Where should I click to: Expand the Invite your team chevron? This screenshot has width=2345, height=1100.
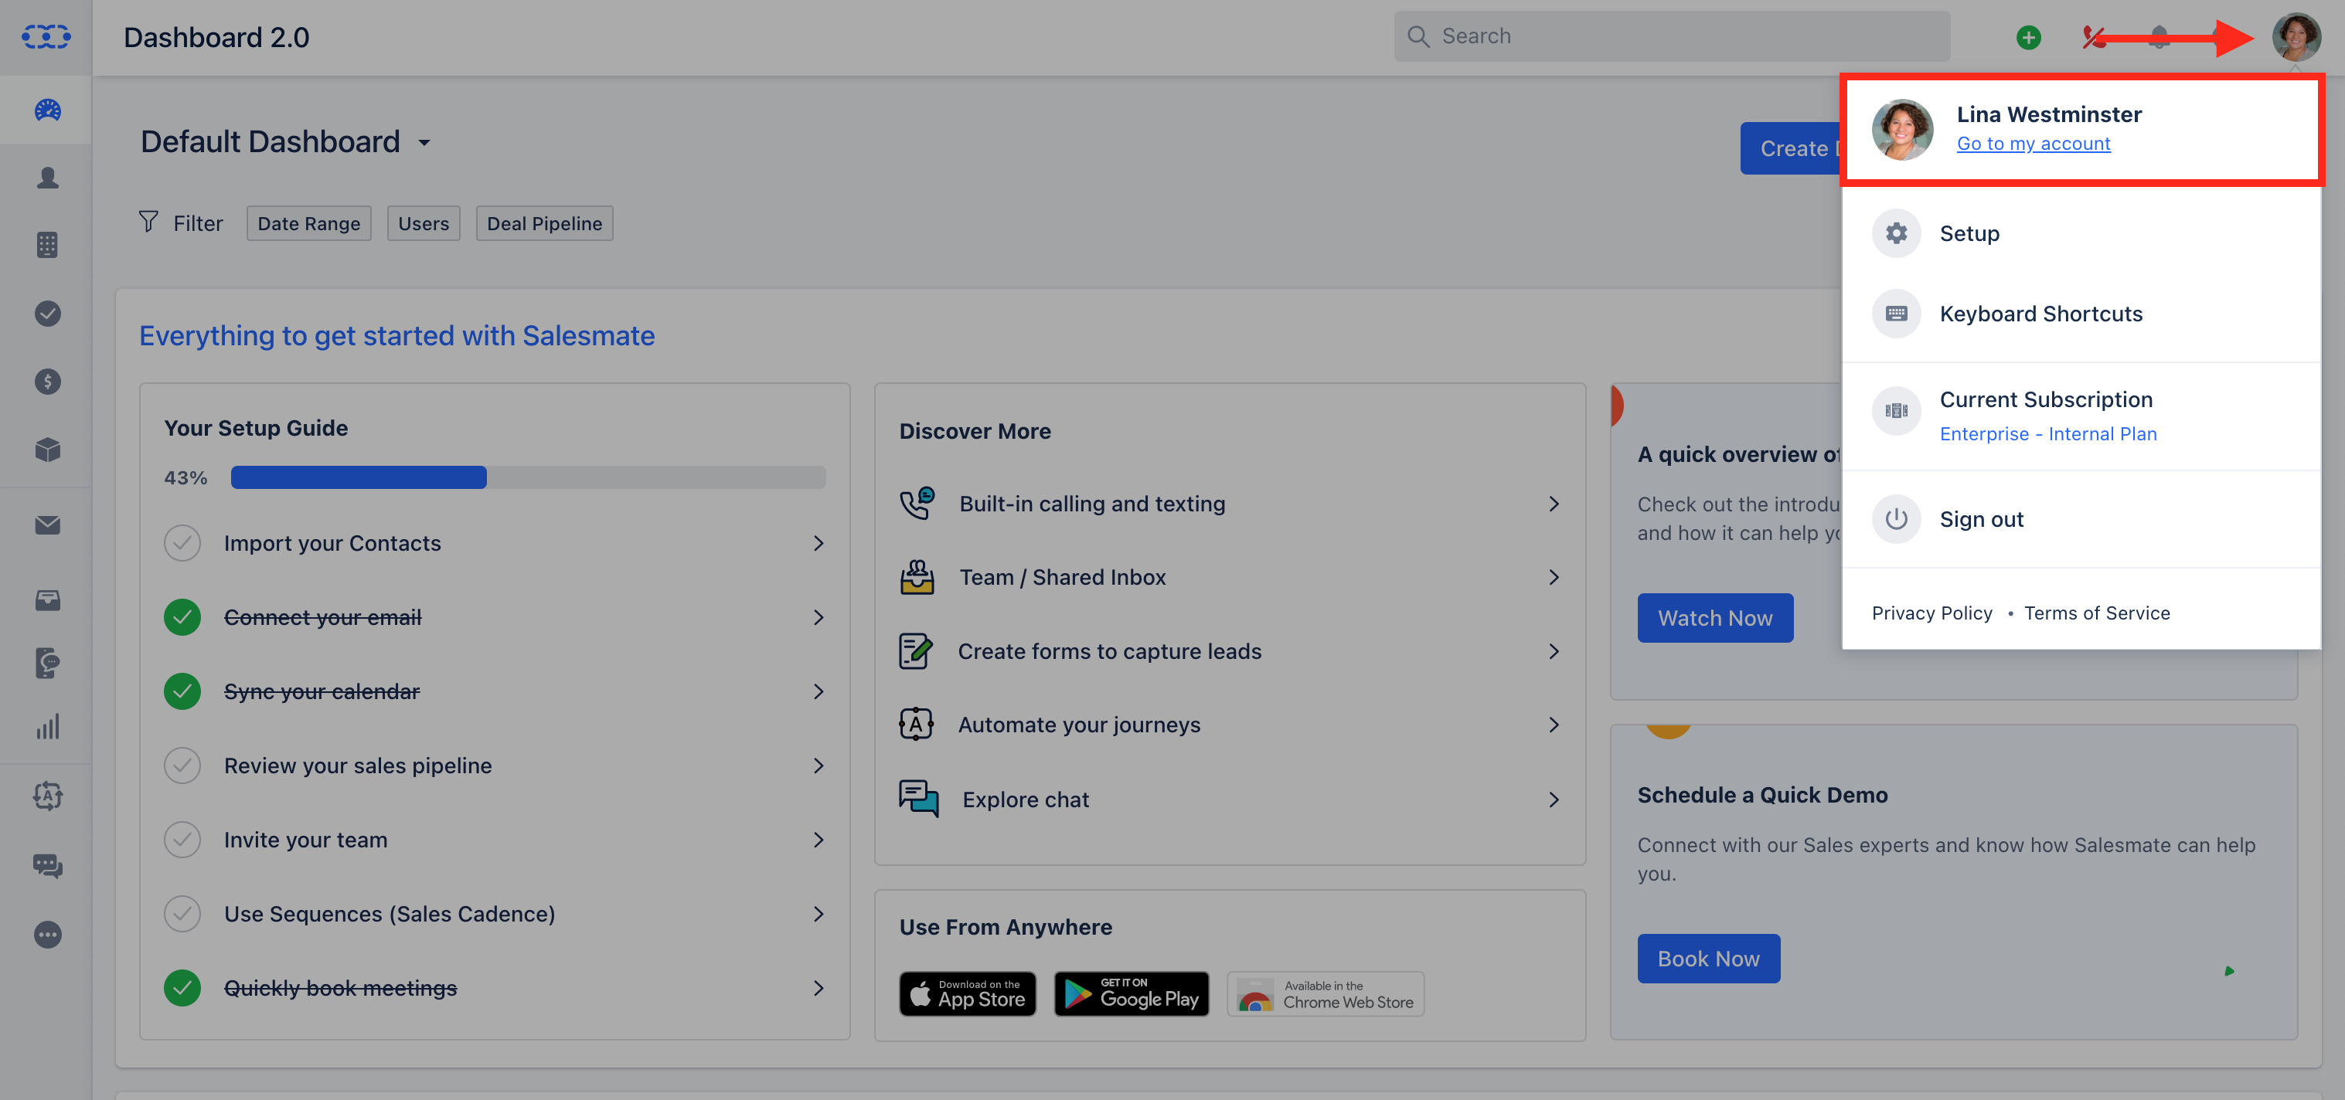tap(819, 840)
